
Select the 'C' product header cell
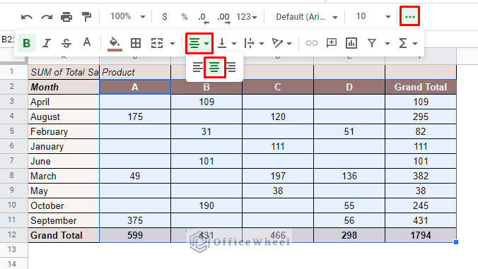click(x=278, y=87)
